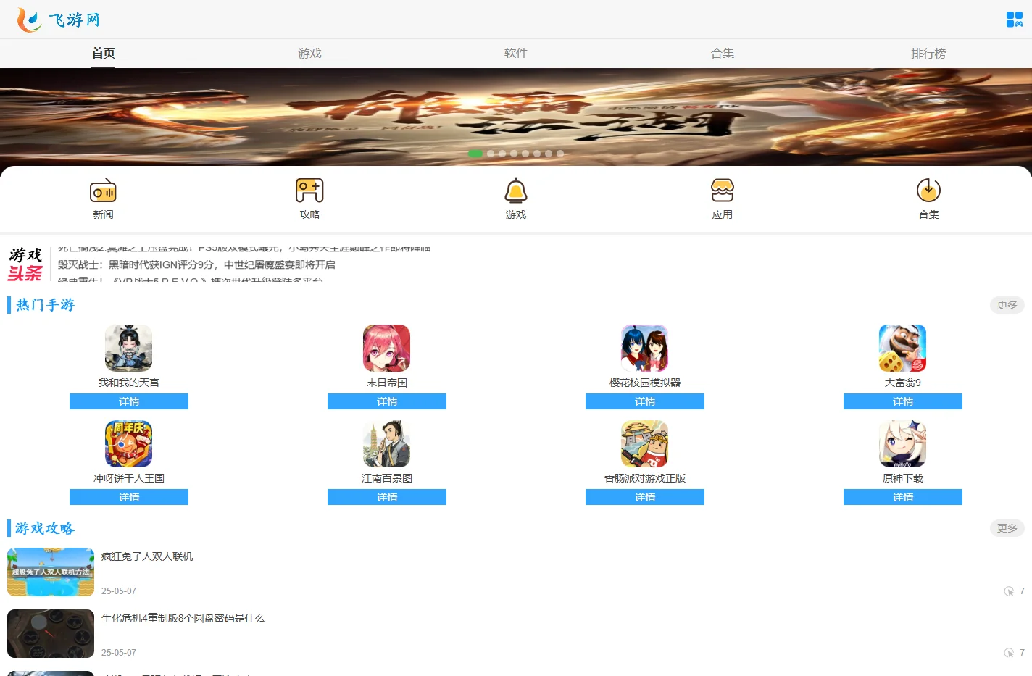View 详情 for 我和我的天宫

pos(129,401)
